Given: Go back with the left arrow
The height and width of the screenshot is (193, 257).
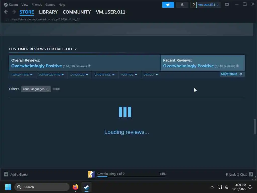Looking at the screenshot, I should click(6, 12).
